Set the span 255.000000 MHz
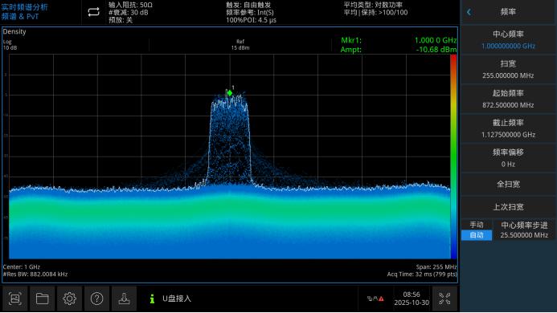Viewport: 557px width, 313px height. click(508, 70)
